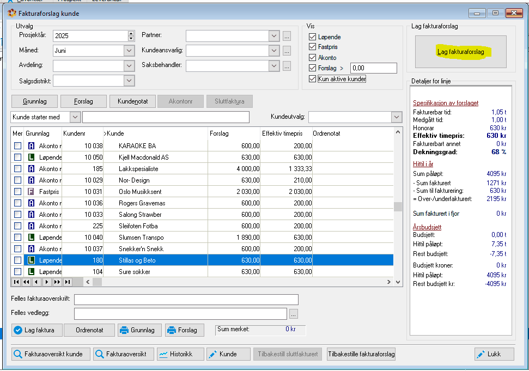Click the Historikk chart icon

(x=163, y=354)
